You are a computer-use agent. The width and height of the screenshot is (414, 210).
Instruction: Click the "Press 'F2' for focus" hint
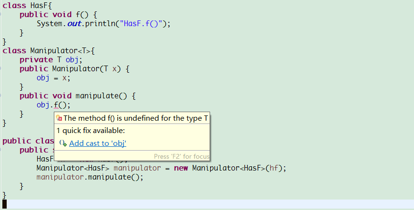[x=182, y=157]
